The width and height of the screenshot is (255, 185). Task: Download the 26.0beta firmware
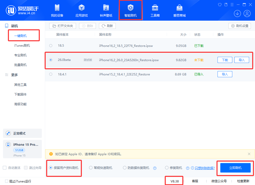225,60
